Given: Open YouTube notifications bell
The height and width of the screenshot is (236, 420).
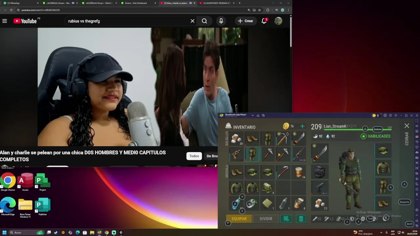Looking at the screenshot, I should [264, 21].
